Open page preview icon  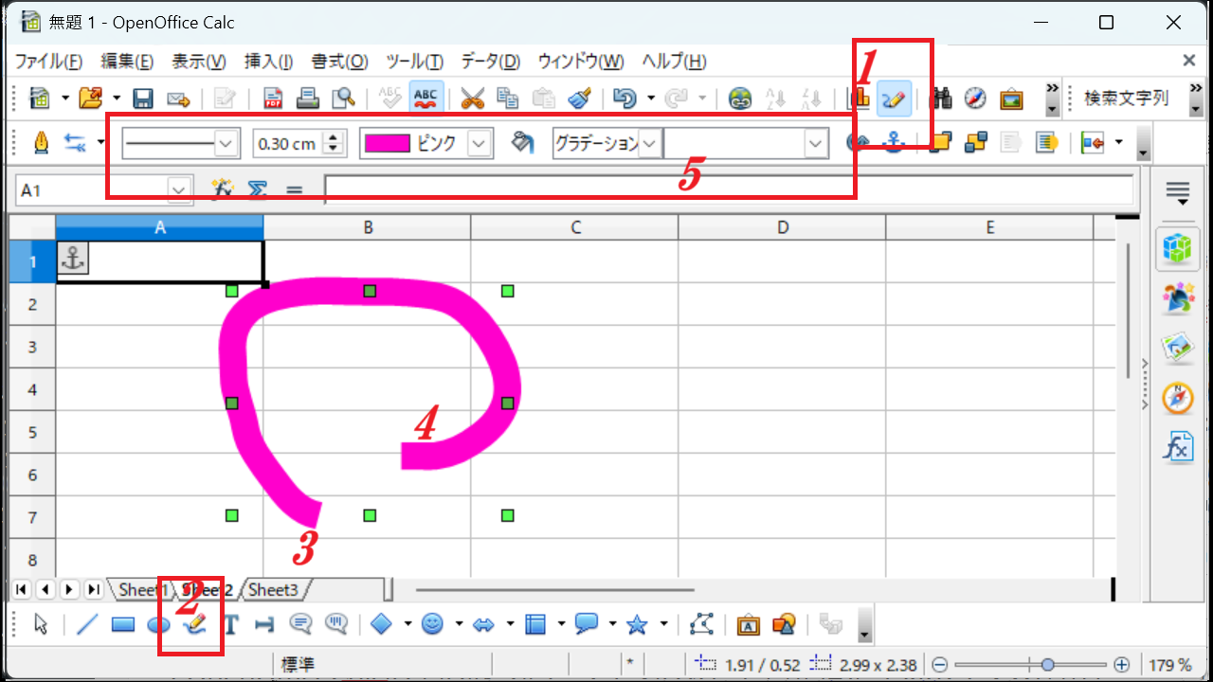(x=342, y=98)
